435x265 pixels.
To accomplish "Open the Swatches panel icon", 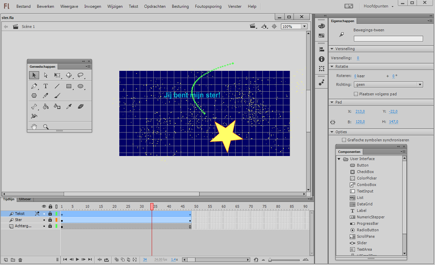I will [321, 35].
